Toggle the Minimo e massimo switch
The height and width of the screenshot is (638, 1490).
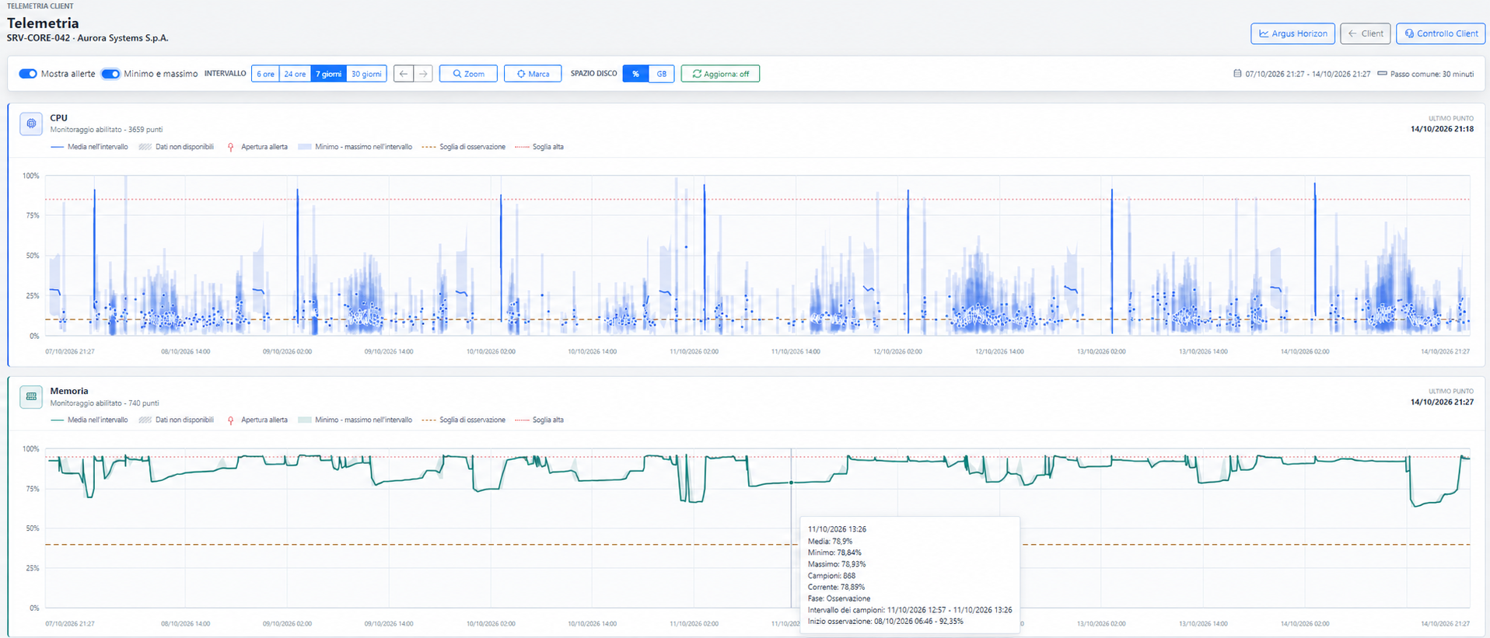click(110, 74)
